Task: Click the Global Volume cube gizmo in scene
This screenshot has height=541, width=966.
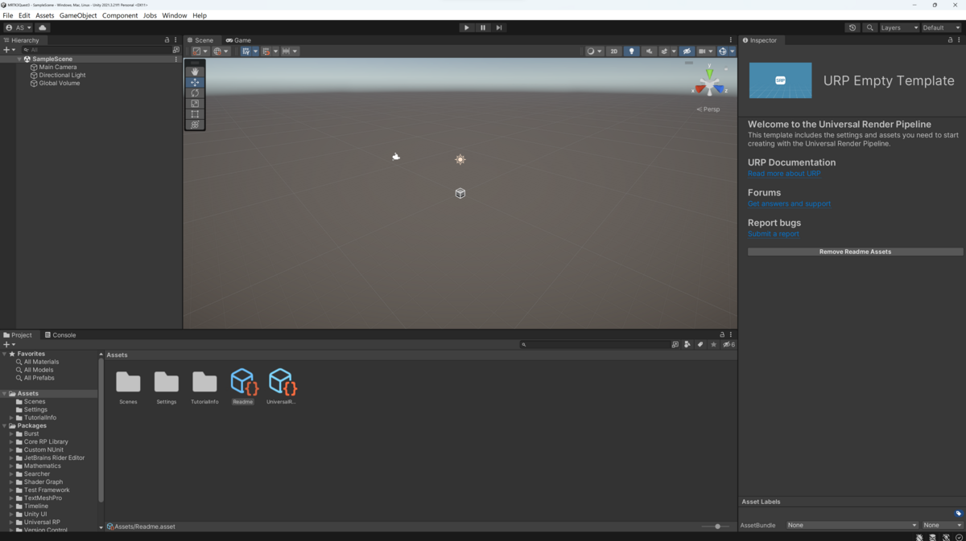Action: point(460,193)
